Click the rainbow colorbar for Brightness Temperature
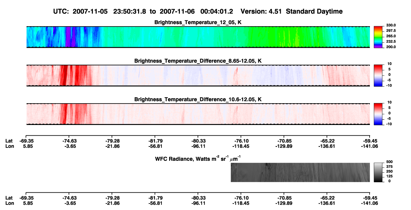The height and width of the screenshot is (210, 411). click(x=379, y=37)
